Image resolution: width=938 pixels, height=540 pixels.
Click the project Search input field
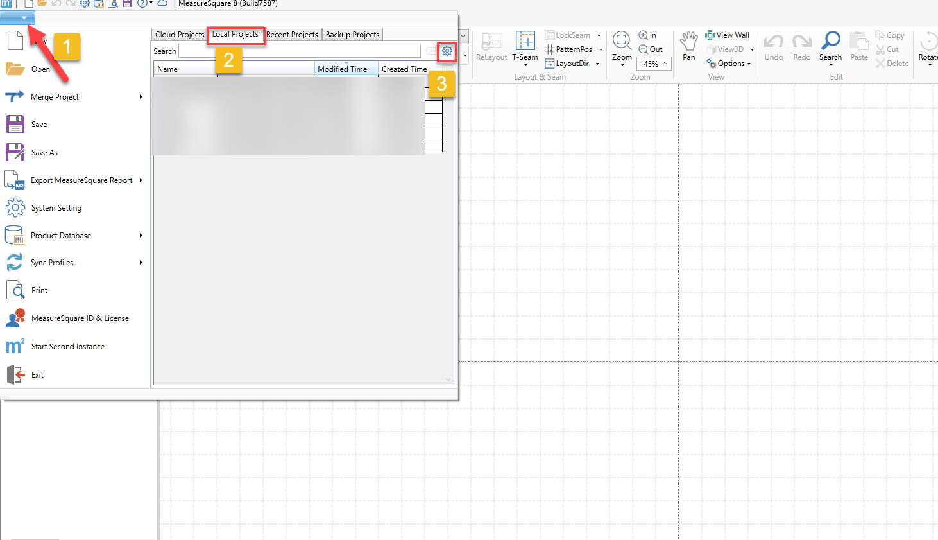click(x=300, y=51)
